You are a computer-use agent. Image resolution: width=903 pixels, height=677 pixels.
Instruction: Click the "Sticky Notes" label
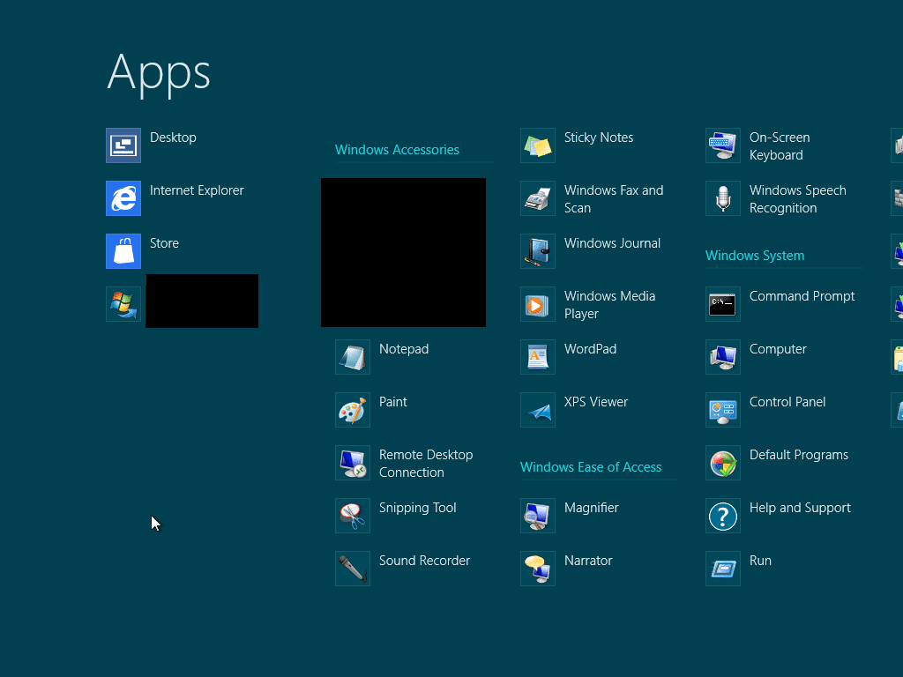point(599,138)
